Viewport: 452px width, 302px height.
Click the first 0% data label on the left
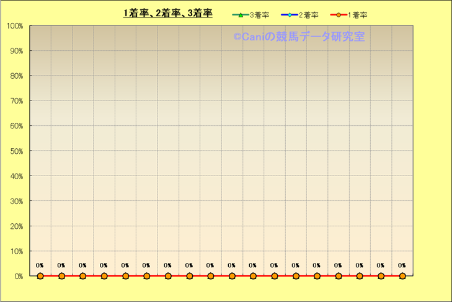[40, 265]
